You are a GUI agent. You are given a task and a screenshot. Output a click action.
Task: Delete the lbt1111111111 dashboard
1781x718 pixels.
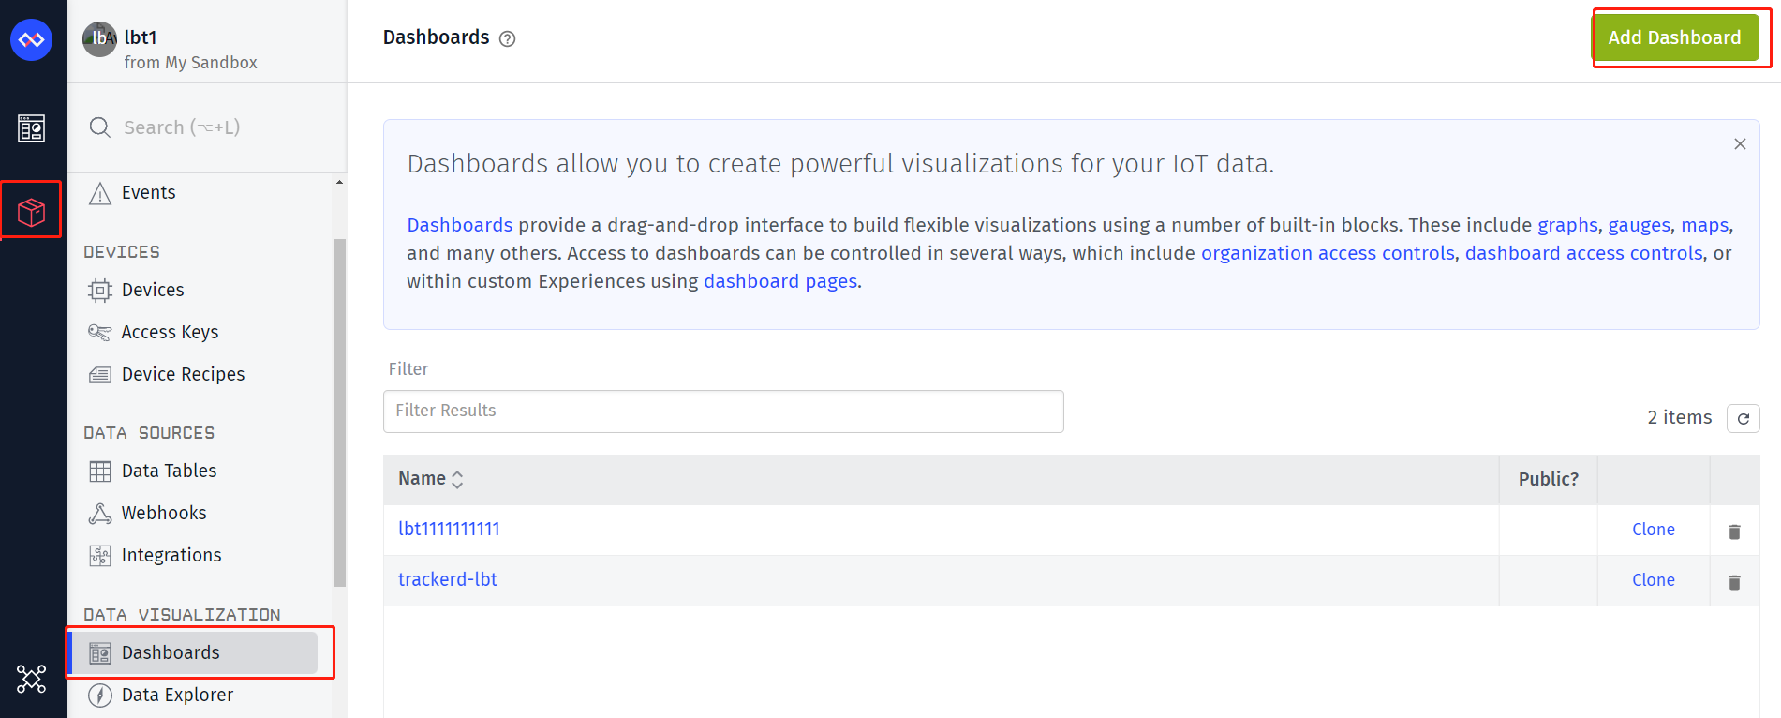[1734, 531]
